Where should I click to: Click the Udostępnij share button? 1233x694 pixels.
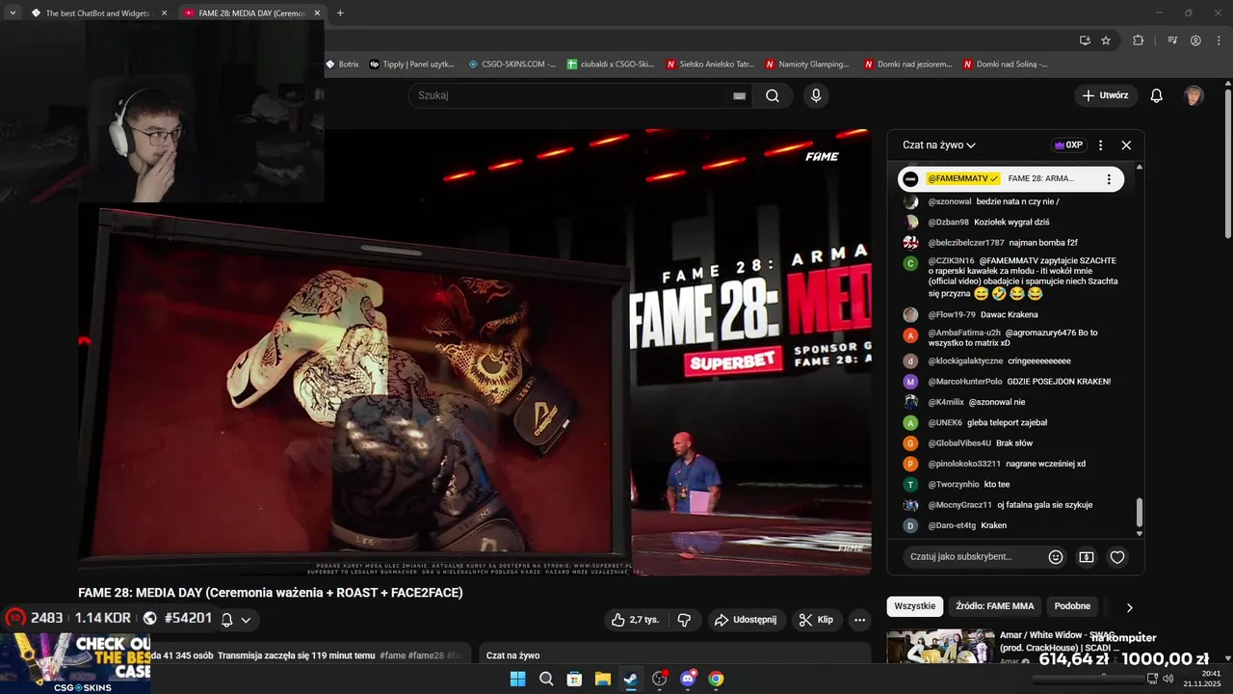point(748,620)
